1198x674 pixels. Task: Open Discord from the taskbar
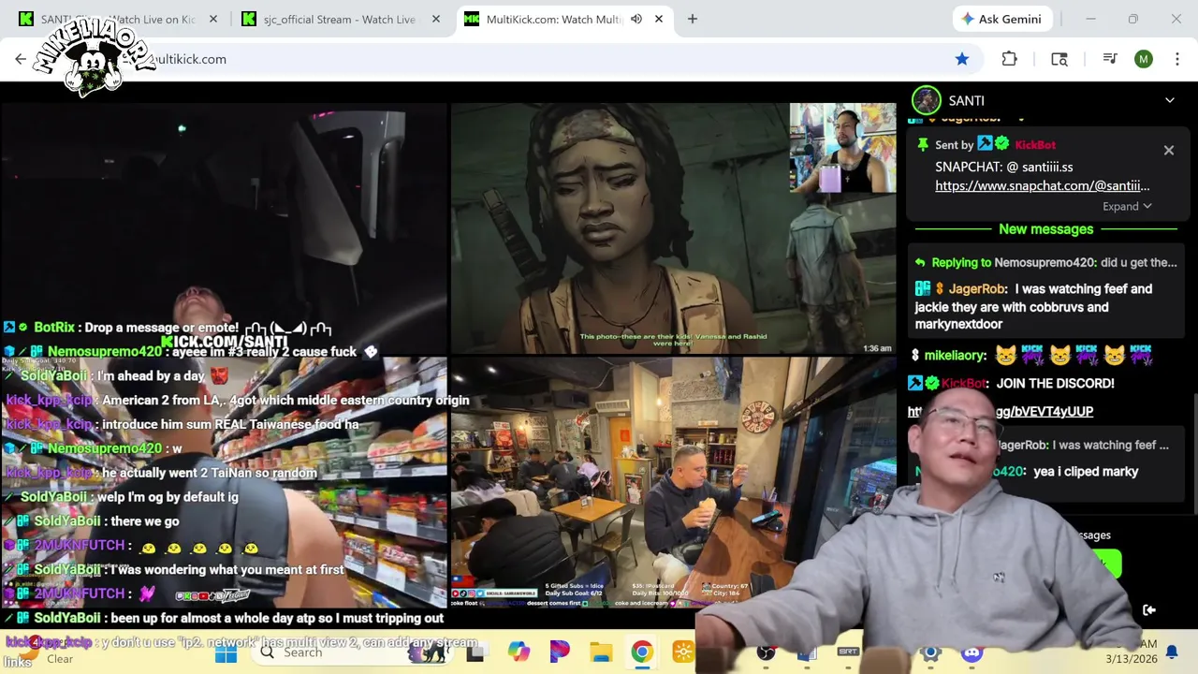click(972, 652)
